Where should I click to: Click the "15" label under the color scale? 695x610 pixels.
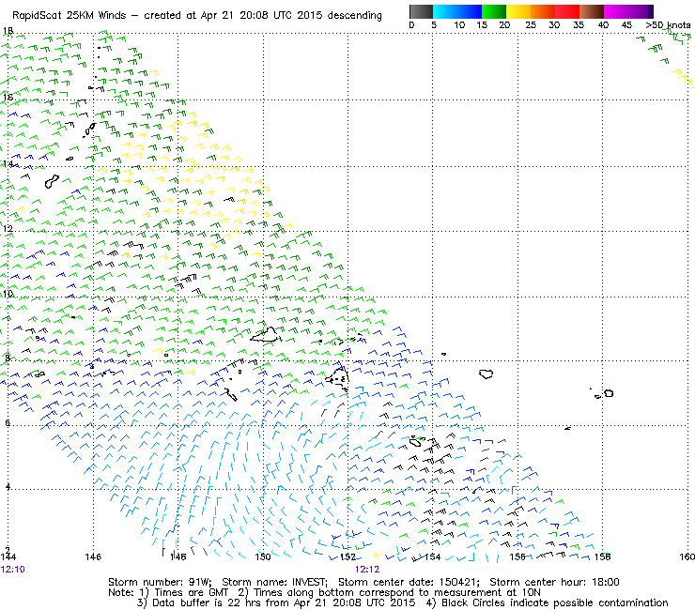tap(482, 25)
